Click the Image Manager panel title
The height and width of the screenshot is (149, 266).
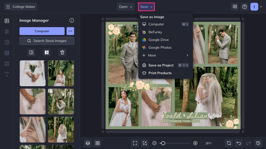[x=34, y=20]
